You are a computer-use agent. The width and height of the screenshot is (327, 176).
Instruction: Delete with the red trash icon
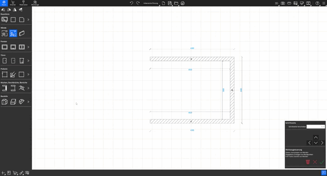308,162
